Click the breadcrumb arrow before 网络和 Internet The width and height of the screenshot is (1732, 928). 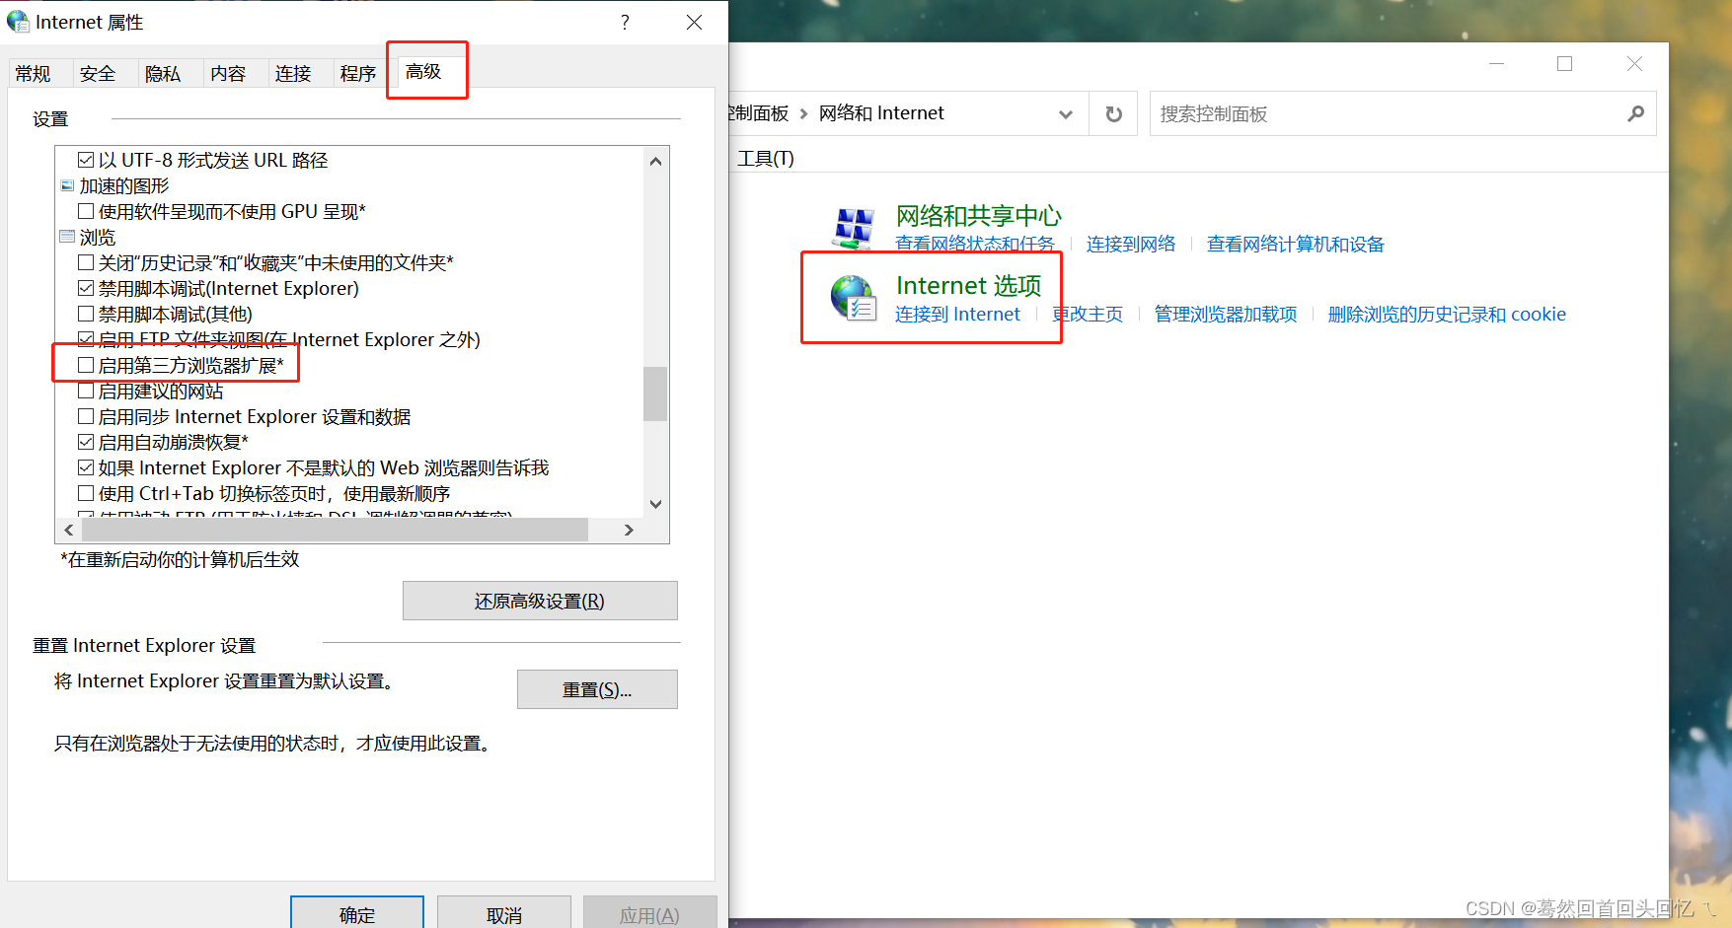pos(803,114)
